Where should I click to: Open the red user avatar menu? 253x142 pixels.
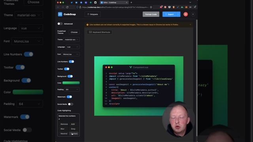tap(185, 14)
